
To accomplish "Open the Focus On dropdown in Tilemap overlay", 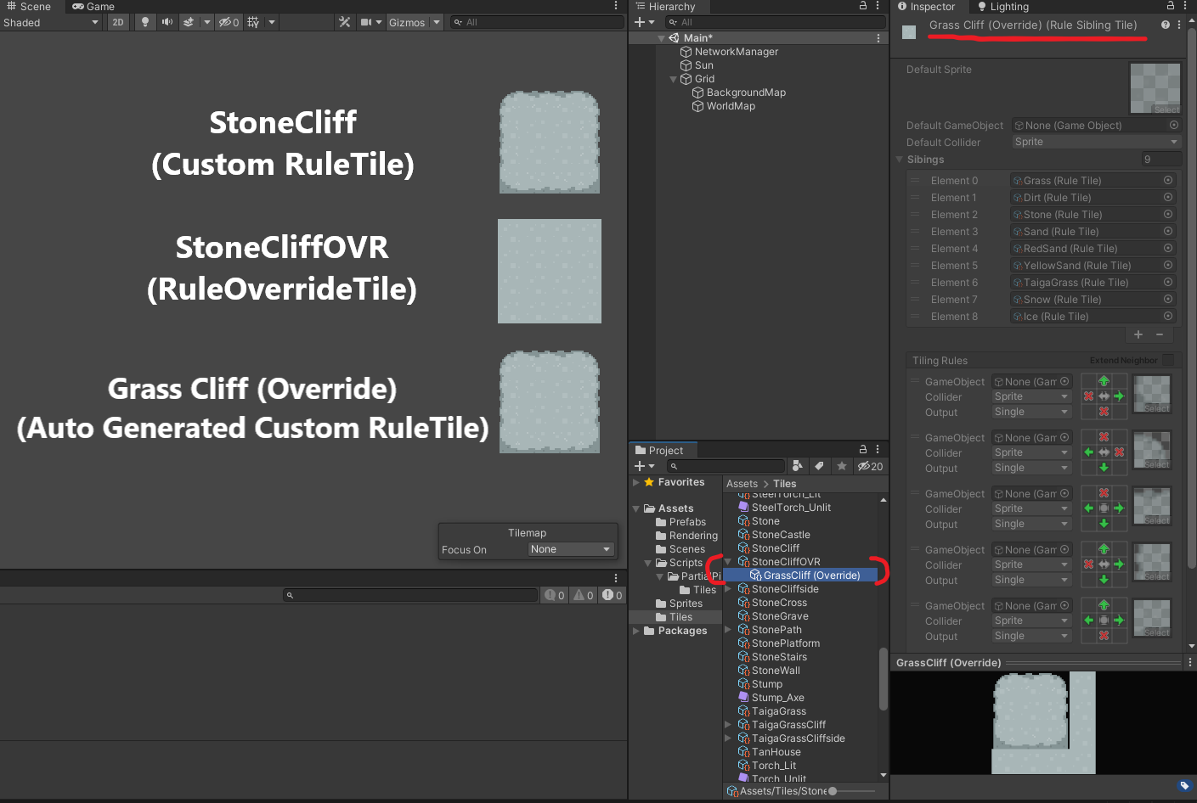I will [x=570, y=549].
